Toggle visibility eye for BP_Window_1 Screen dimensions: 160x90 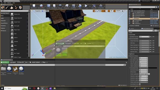pos(129,23)
